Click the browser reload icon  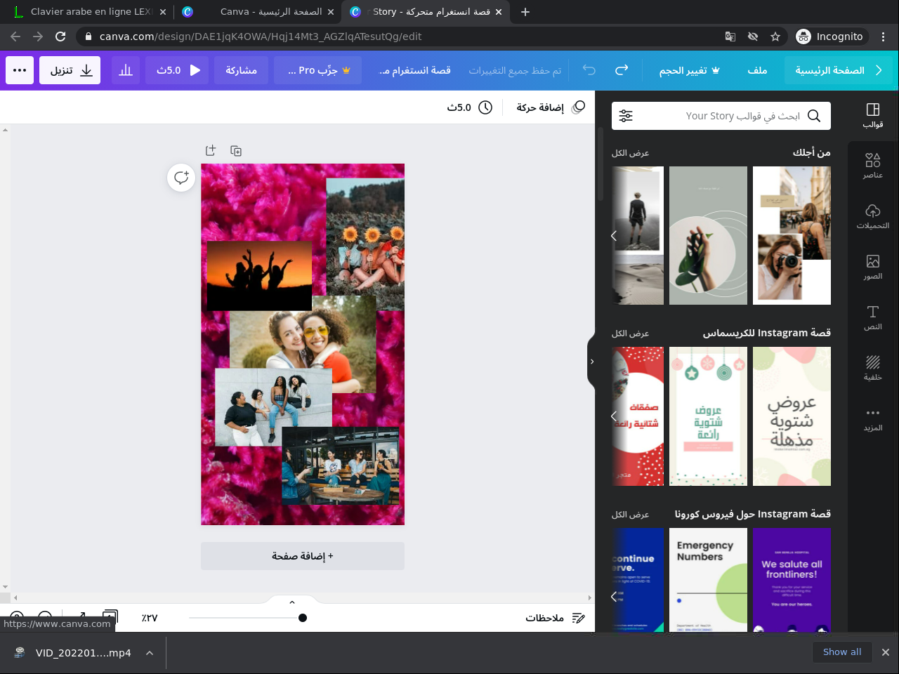[60, 37]
